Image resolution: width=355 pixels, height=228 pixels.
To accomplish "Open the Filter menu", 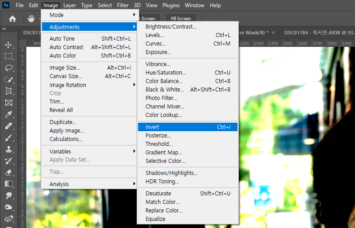I will (x=123, y=5).
